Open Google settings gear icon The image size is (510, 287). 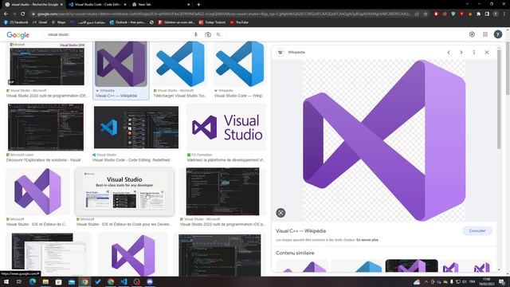[x=472, y=34]
